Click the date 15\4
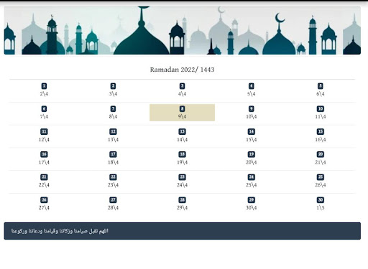Viewport: 368px width, 269px height. tap(251, 139)
